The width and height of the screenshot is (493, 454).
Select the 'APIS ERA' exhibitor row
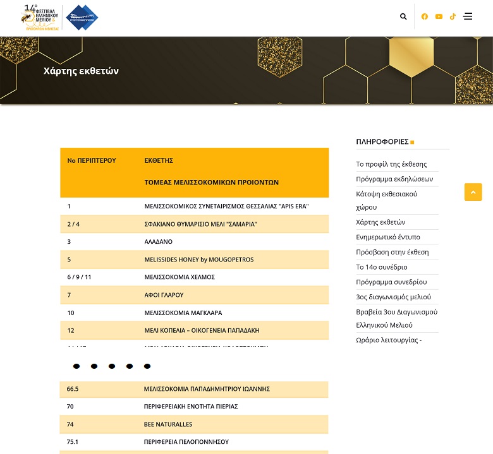(x=194, y=206)
